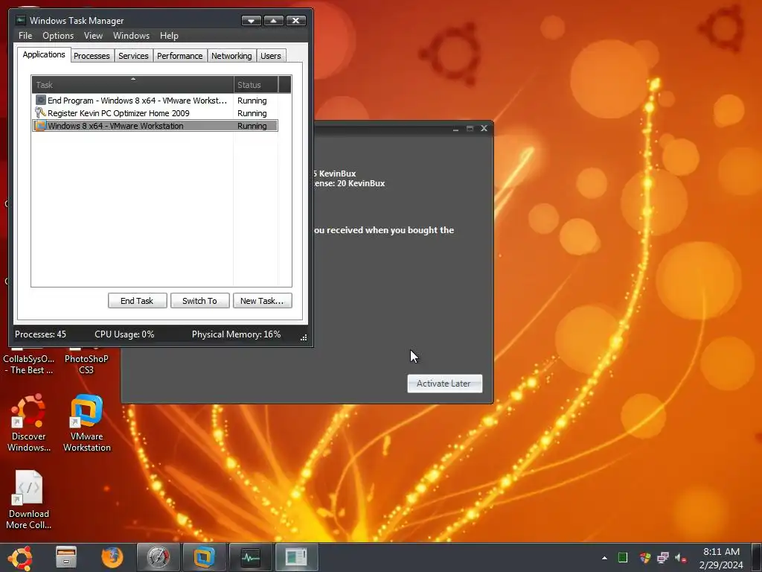Launch Firefox from the taskbar
This screenshot has height=572, width=762.
pyautogui.click(x=112, y=557)
